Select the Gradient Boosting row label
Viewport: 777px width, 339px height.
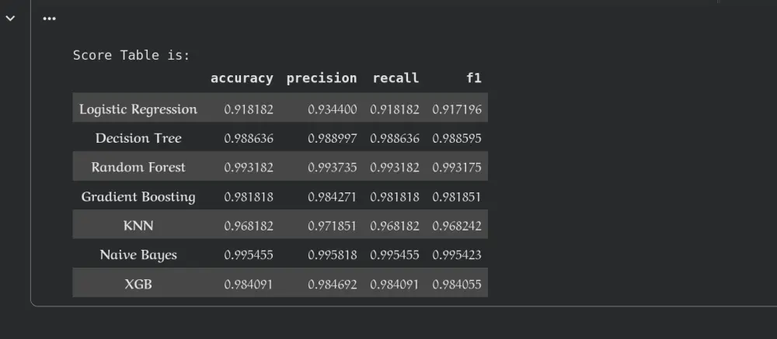pyautogui.click(x=138, y=196)
